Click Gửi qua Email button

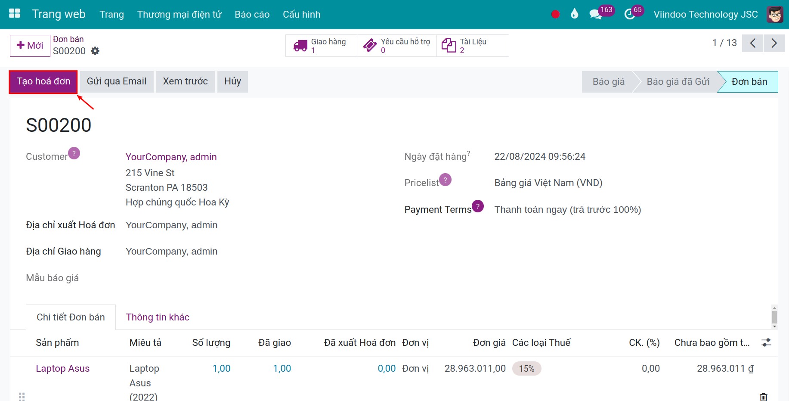click(x=117, y=82)
